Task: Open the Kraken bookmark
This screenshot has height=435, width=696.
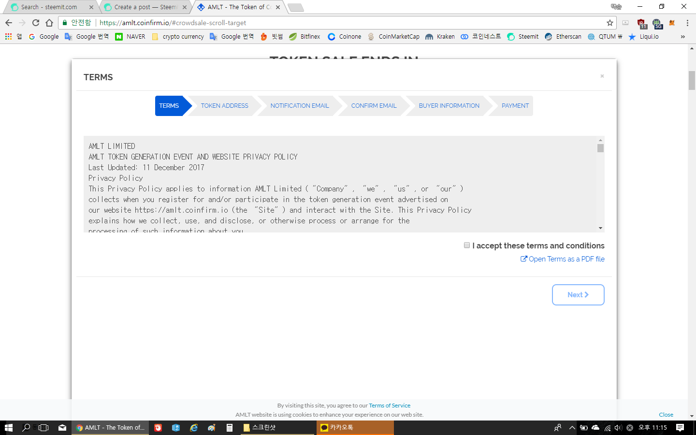Action: point(440,36)
